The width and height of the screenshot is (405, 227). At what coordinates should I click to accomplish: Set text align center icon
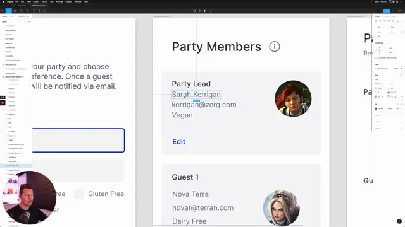point(379,96)
